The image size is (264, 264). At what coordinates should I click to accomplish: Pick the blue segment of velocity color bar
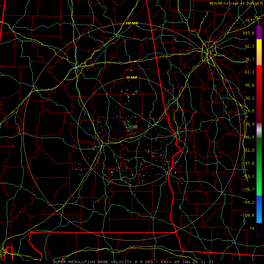[x=259, y=209]
